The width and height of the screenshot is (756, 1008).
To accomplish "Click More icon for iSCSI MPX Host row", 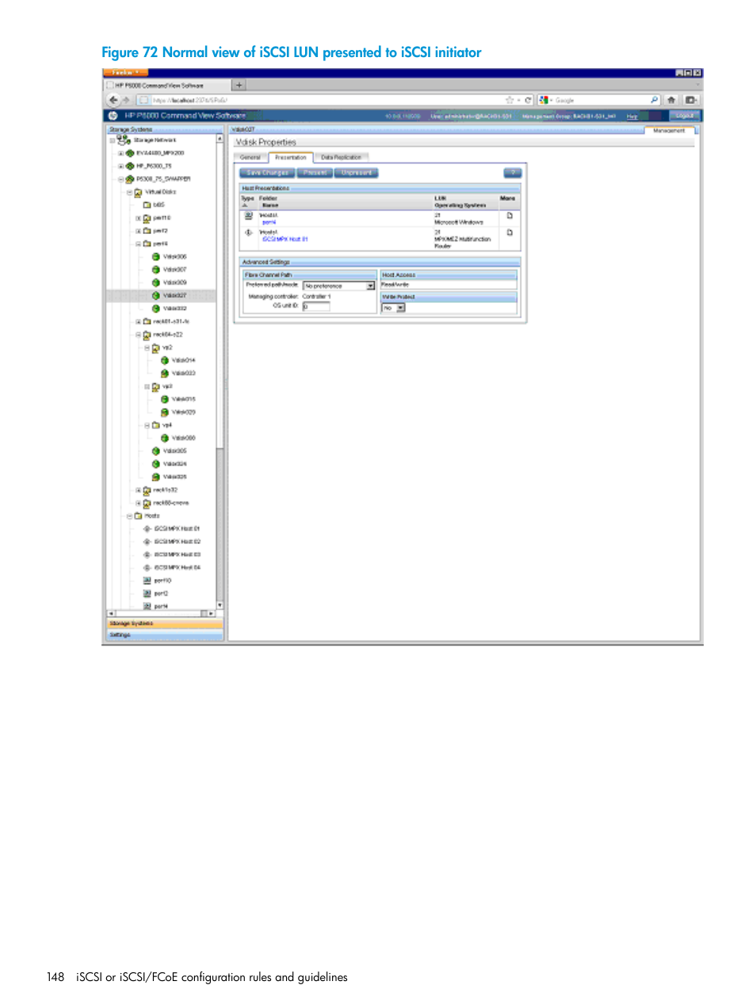I will pos(510,232).
